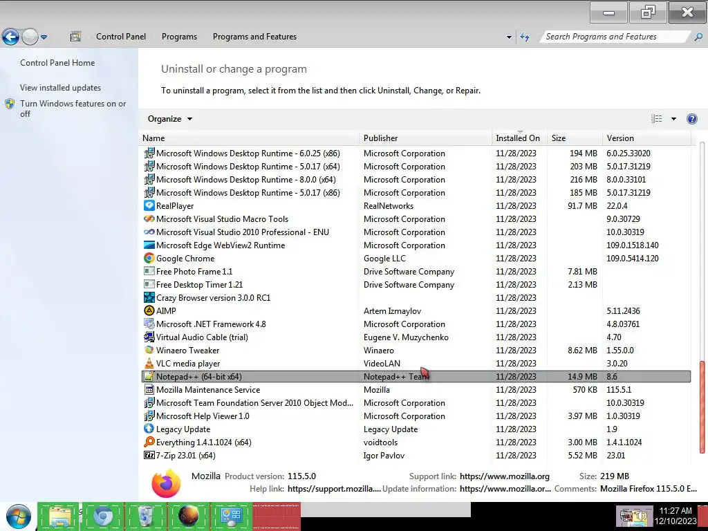
Task: Select Desktop Runtime 5.0.17 (x64) row
Action: click(416, 166)
